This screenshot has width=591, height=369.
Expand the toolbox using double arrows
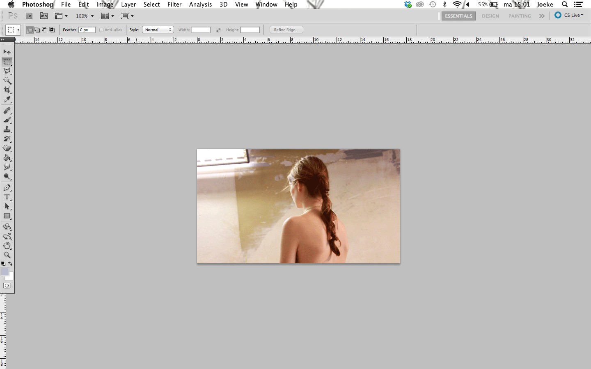tap(3, 40)
